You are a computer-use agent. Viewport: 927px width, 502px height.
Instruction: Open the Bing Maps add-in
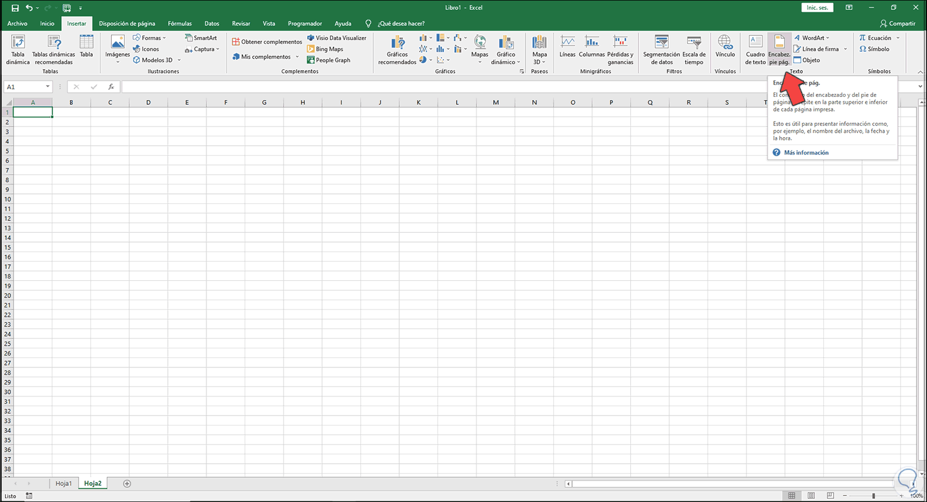point(325,49)
